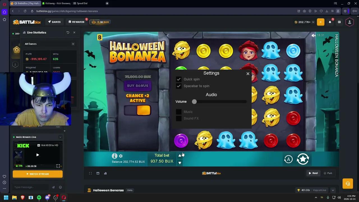
Task: Increase total bet with up arrow
Action: 180,155
